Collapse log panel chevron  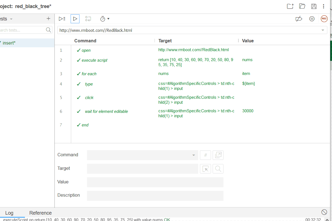coord(327,220)
